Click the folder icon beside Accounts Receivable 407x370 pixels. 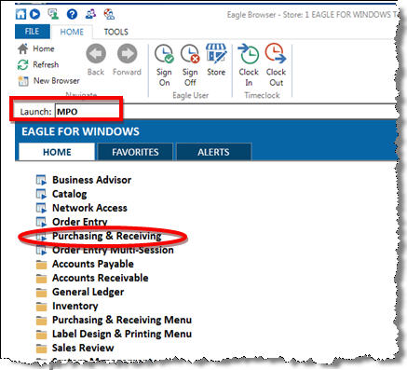coord(41,279)
